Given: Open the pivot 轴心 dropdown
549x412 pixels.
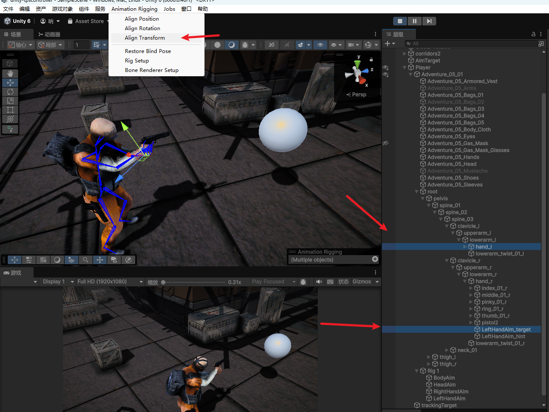Looking at the screenshot, I should click(x=20, y=45).
